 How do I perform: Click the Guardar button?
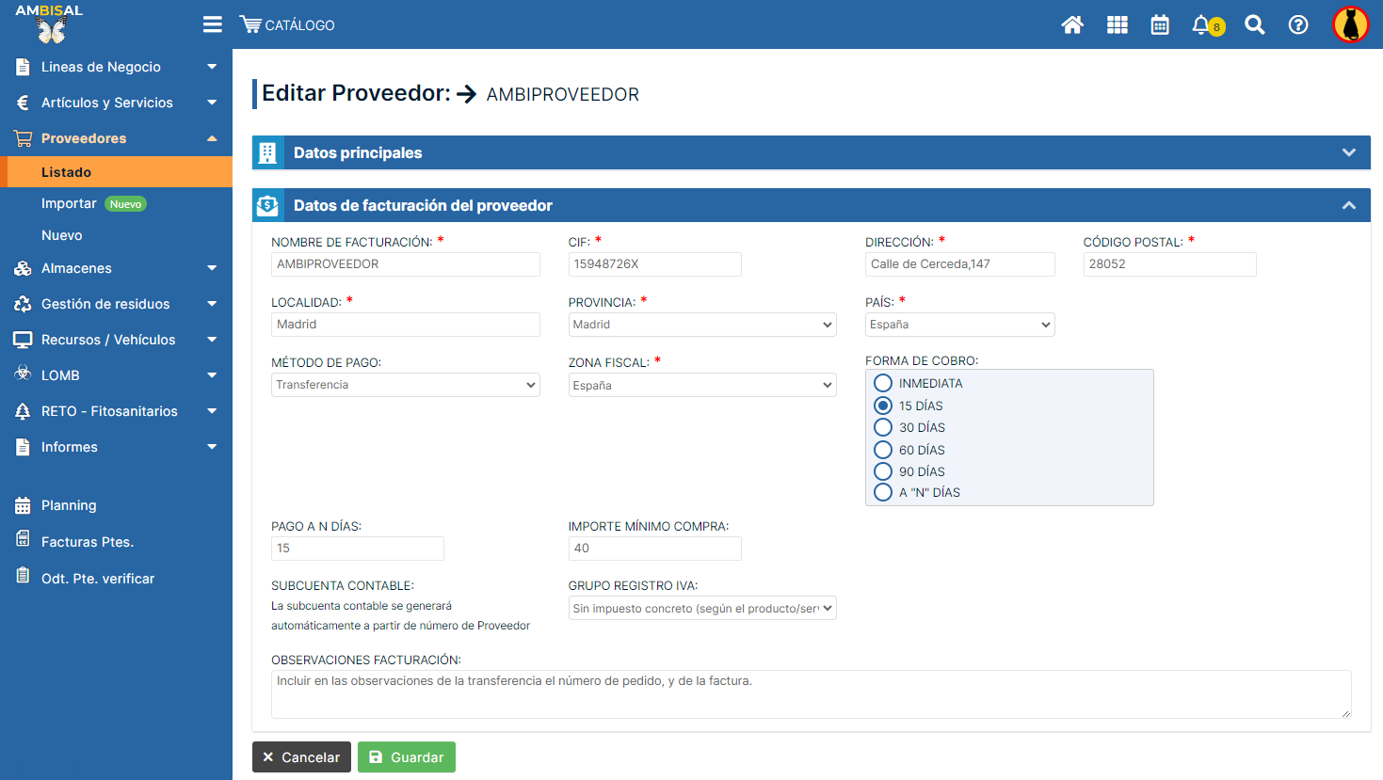point(406,757)
